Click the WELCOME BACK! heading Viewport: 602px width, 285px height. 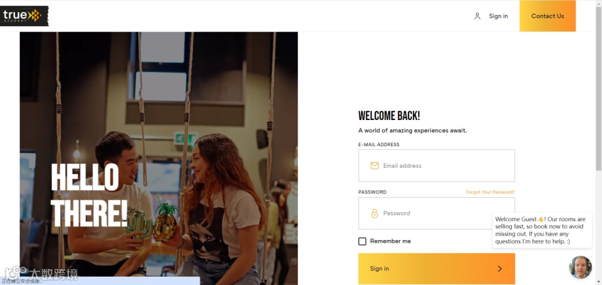389,116
